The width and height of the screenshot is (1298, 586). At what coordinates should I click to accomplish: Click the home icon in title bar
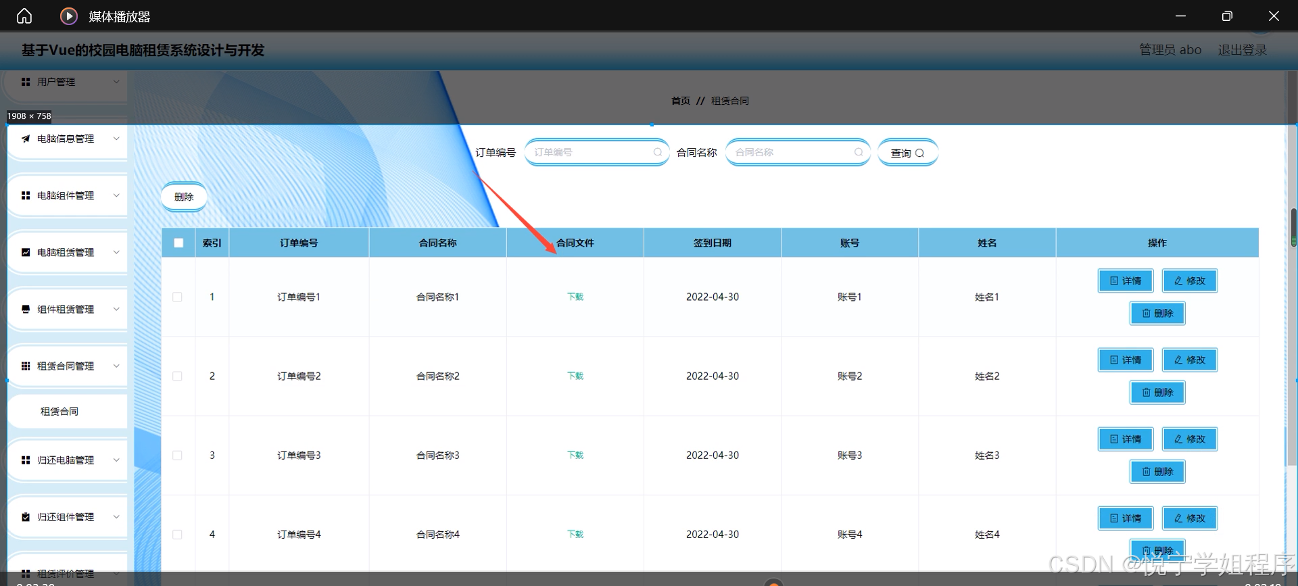[x=24, y=16]
